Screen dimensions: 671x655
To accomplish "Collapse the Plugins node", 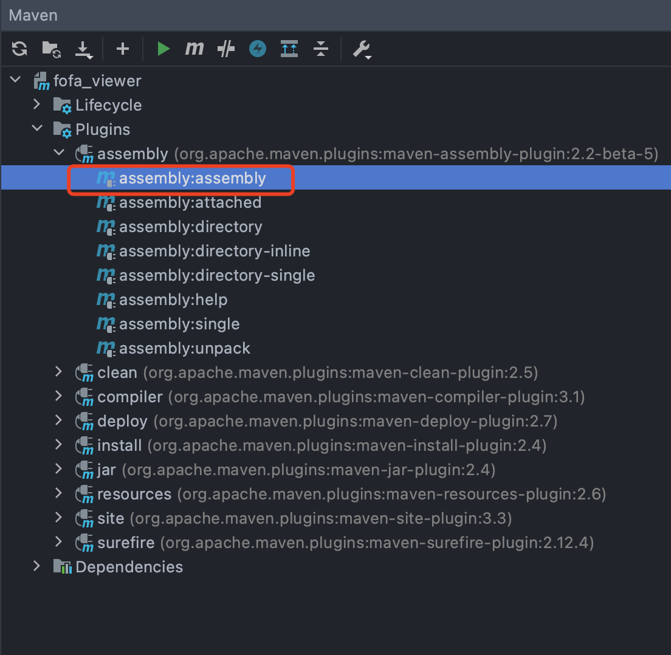I will (37, 128).
